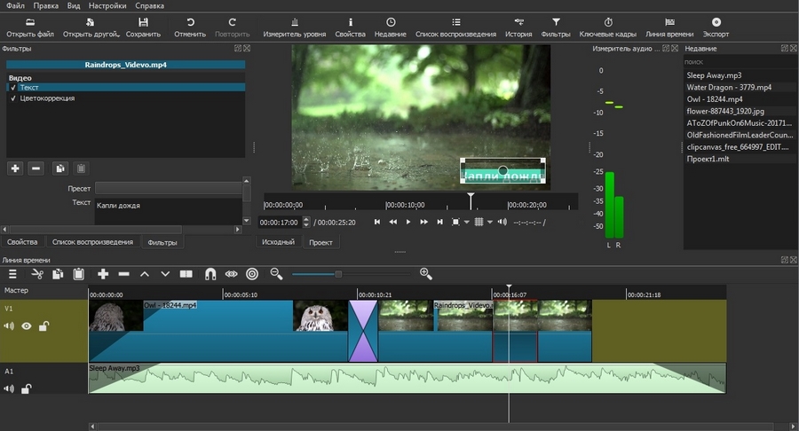Screen dimensions: 799x431
Task: Skip to start of clip
Action: coord(377,223)
